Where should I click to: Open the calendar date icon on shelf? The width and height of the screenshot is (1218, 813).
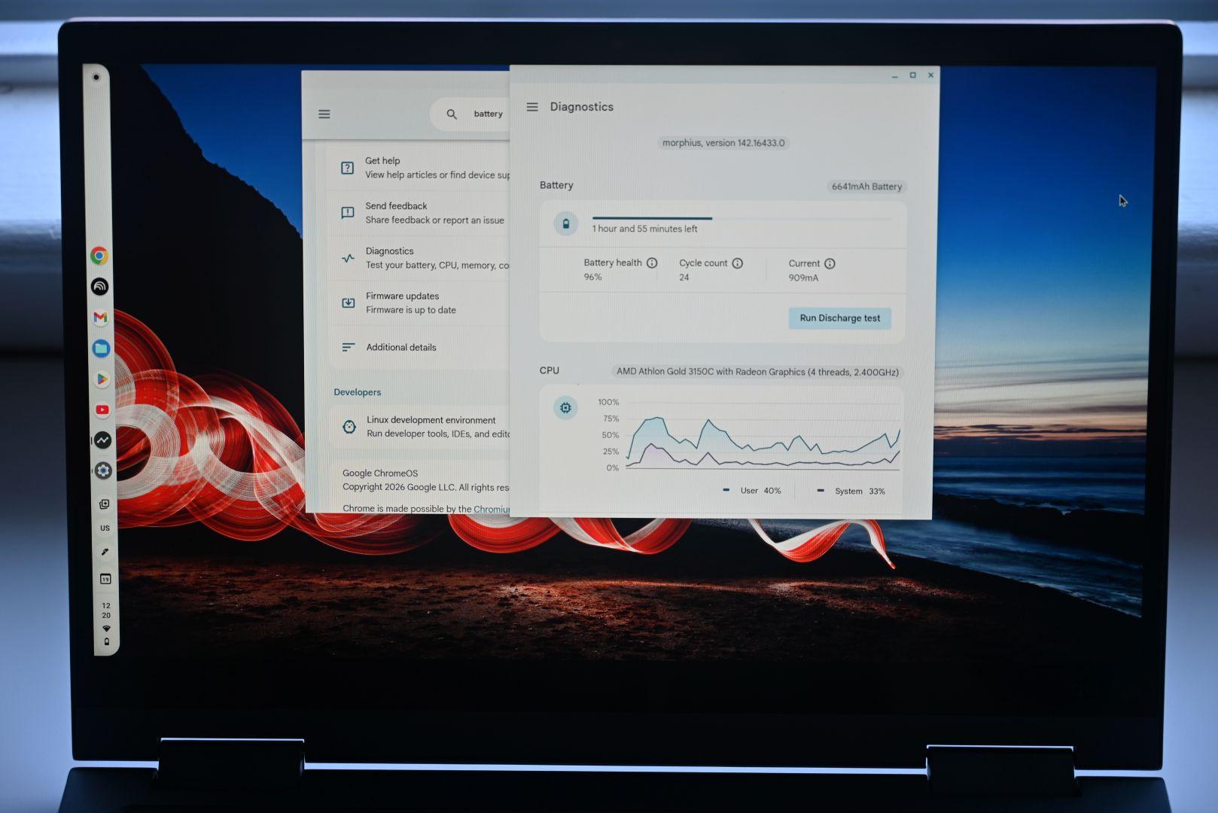pyautogui.click(x=105, y=579)
